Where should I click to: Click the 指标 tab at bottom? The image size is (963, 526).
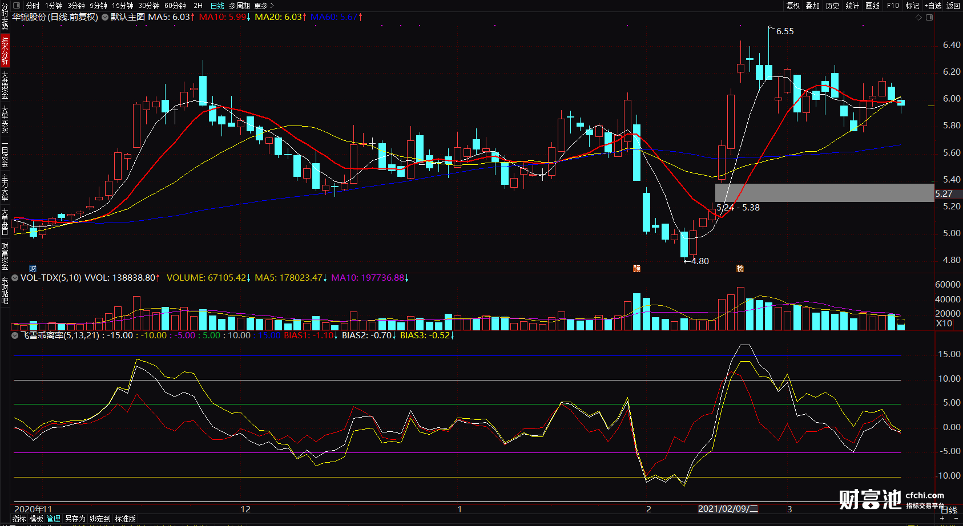19,519
